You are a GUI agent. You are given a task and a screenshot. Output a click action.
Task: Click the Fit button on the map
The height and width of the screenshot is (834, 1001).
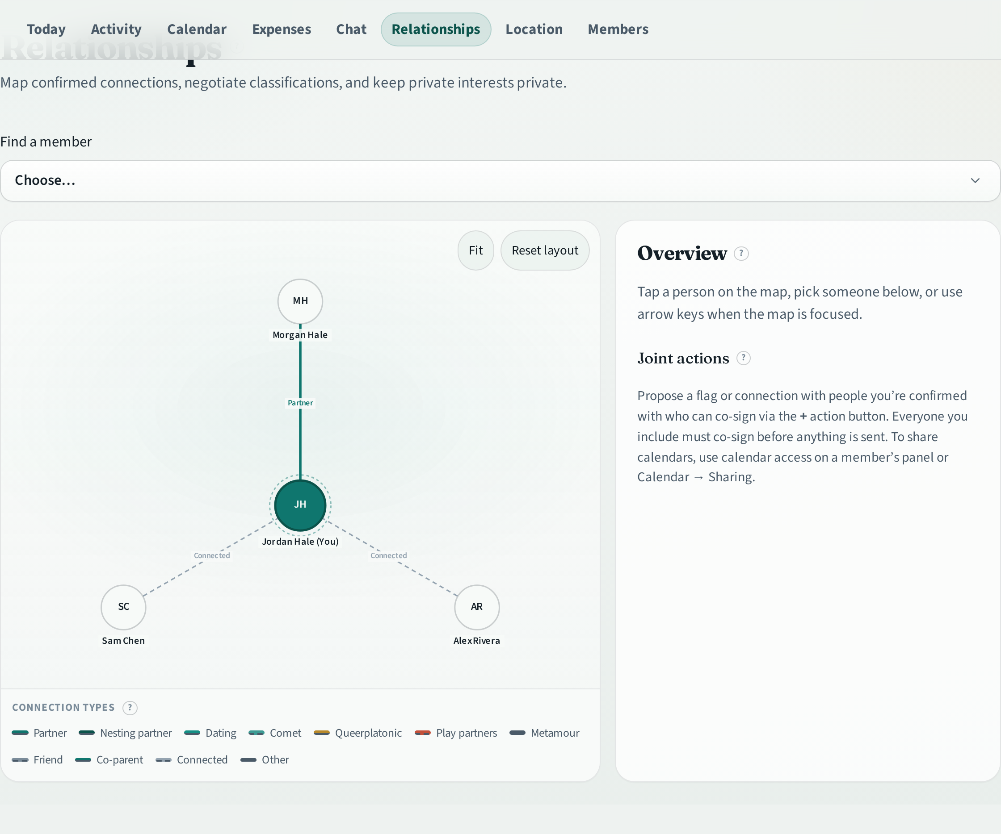tap(476, 250)
